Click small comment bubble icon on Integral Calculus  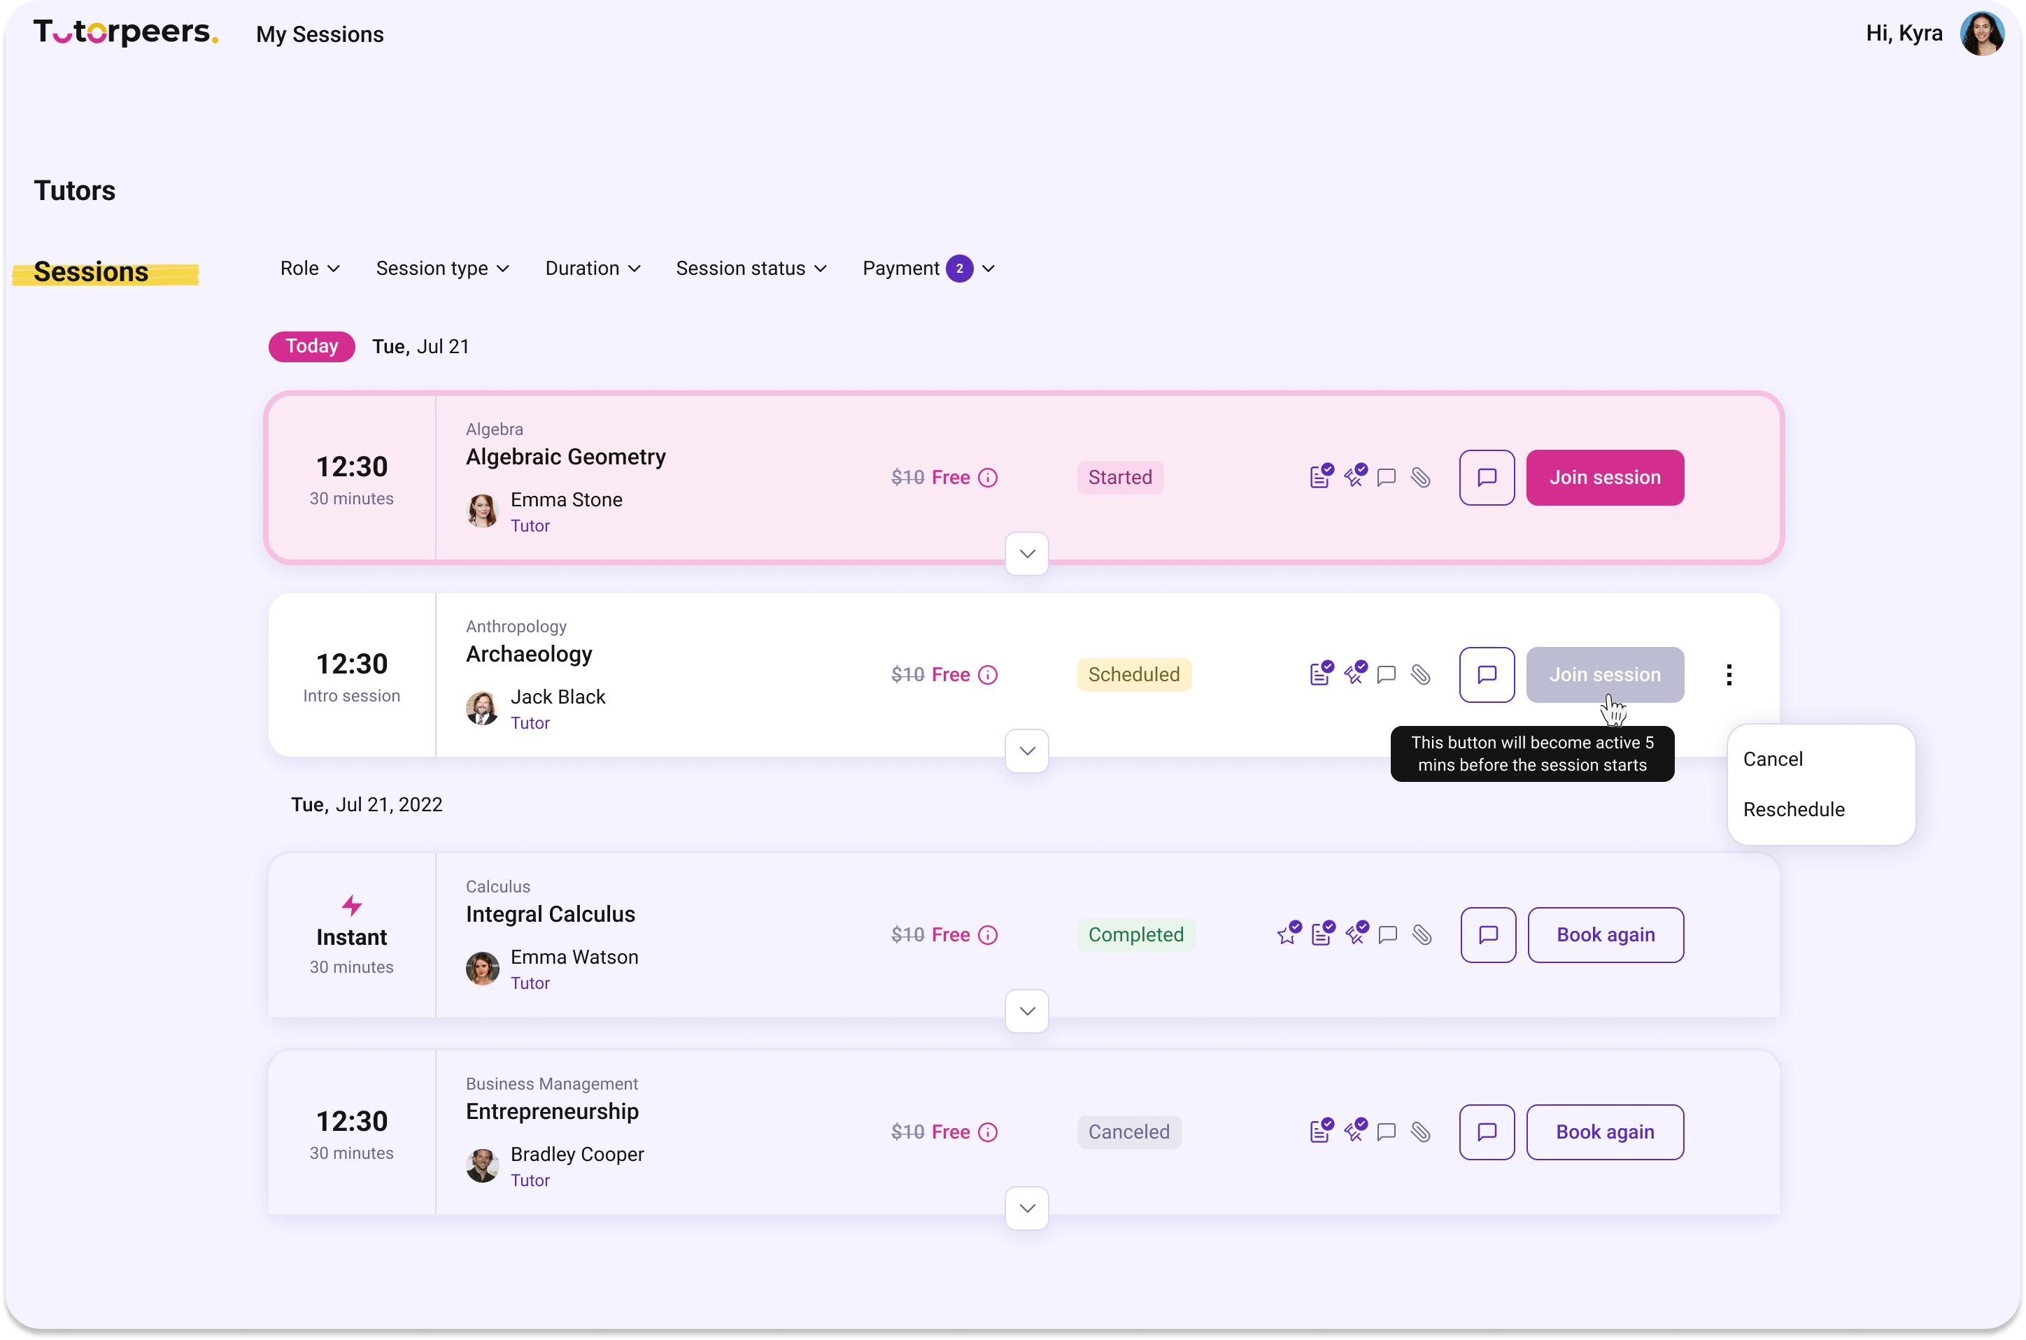pos(1387,935)
